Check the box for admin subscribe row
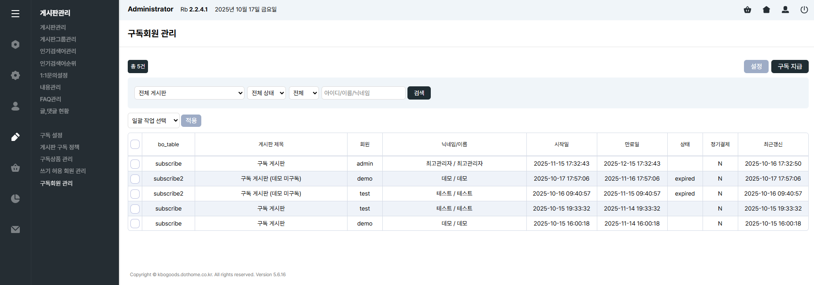The width and height of the screenshot is (814, 285). click(135, 164)
